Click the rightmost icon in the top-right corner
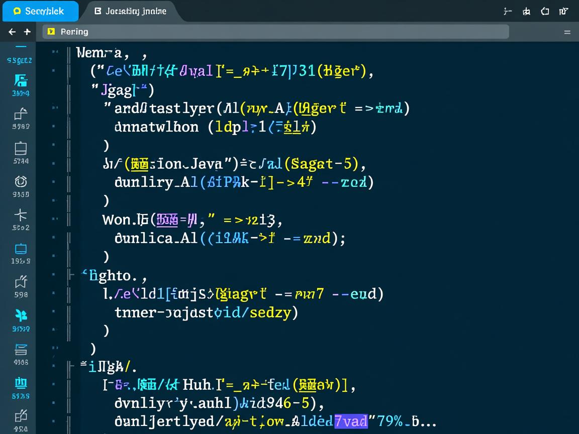The image size is (579, 434). click(x=563, y=11)
